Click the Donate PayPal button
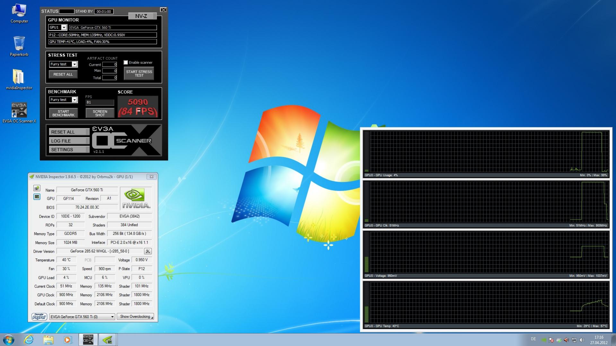The width and height of the screenshot is (616, 346). point(39,316)
